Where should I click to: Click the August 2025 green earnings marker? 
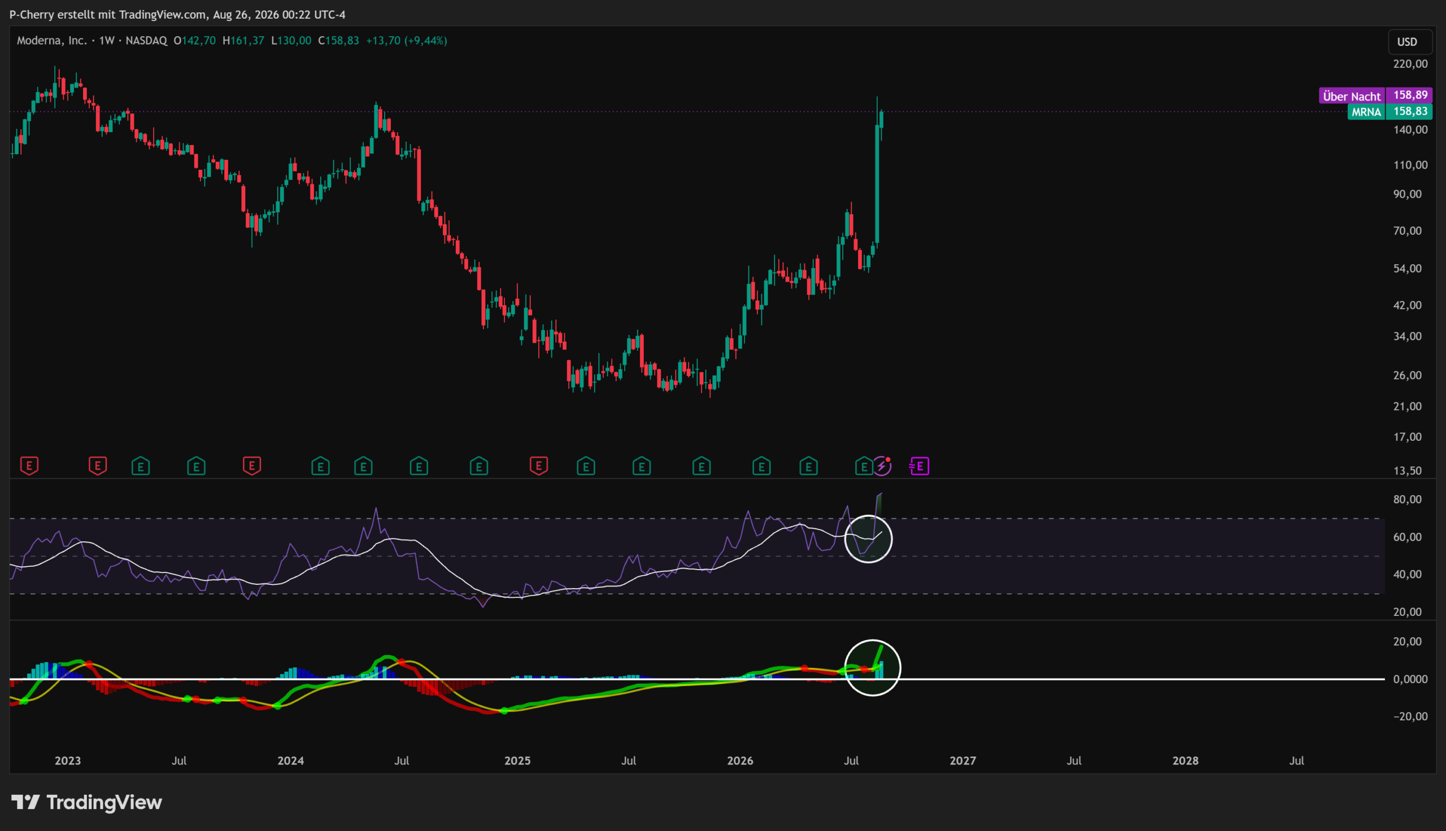[x=642, y=466]
